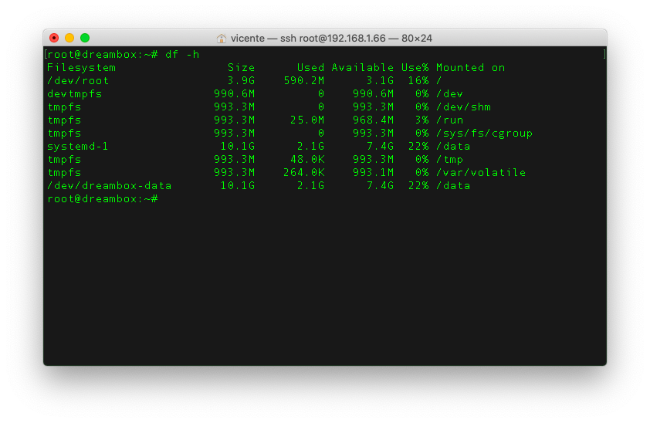Click the 'Available' column header
Viewport: 650px width, 423px height.
click(x=363, y=67)
